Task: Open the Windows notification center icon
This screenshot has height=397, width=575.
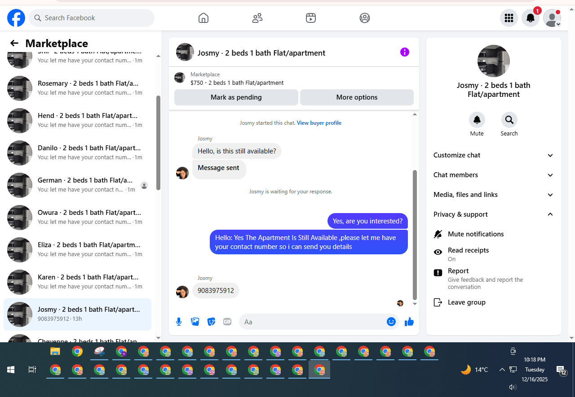Action: pyautogui.click(x=561, y=370)
